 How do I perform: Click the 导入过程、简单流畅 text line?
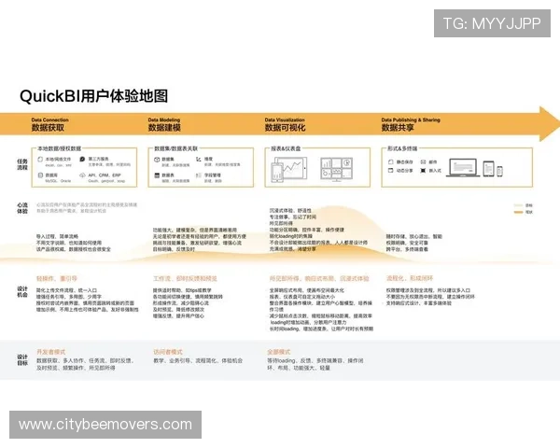57,236
